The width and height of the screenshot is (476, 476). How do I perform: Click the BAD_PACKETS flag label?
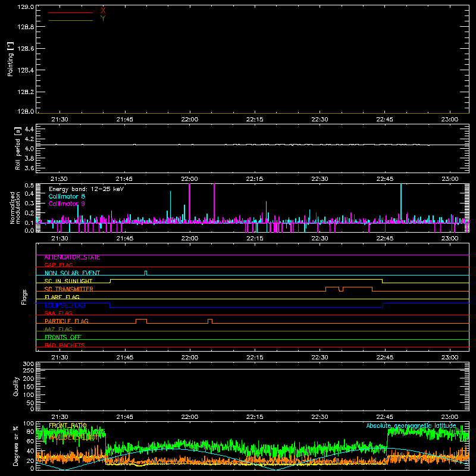click(65, 346)
